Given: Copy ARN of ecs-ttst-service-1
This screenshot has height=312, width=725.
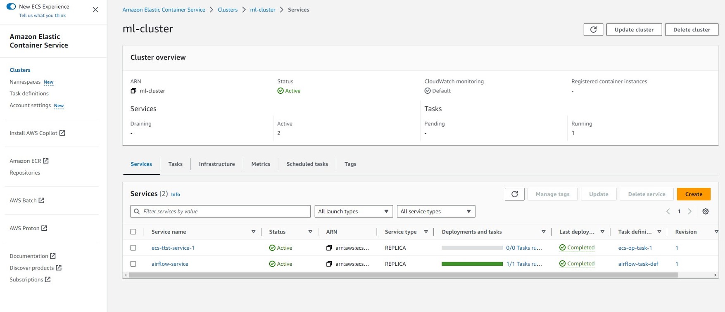Looking at the screenshot, I should tap(329, 248).
